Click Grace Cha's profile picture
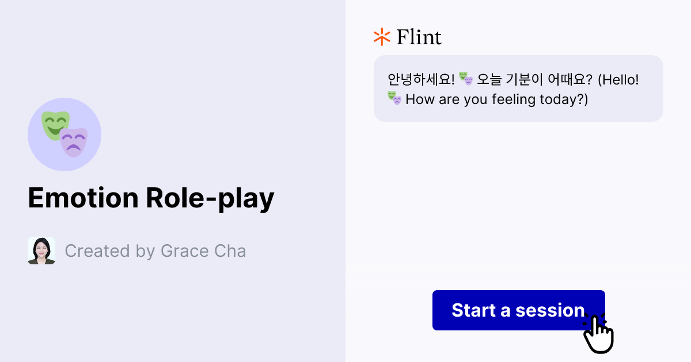Viewport: 691px width, 362px height. tap(41, 250)
